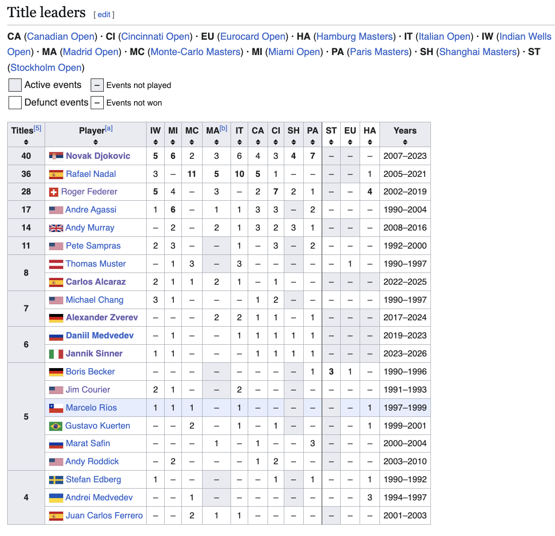The image size is (555, 536).
Task: Click Spain flag icon beside Carlos Alcaraz
Action: coord(56,282)
